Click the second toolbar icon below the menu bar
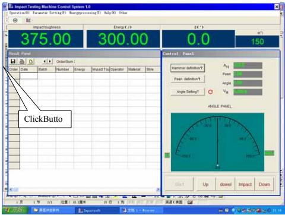The width and height of the screenshot is (285, 215). pyautogui.click(x=28, y=20)
